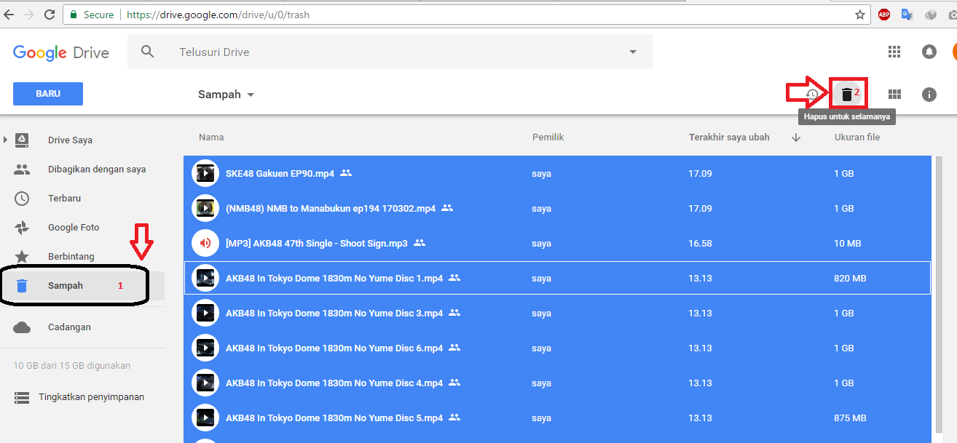Viewport: 957px width, 443px height.
Task: Click the 10 MB file size cell
Action: pos(848,244)
